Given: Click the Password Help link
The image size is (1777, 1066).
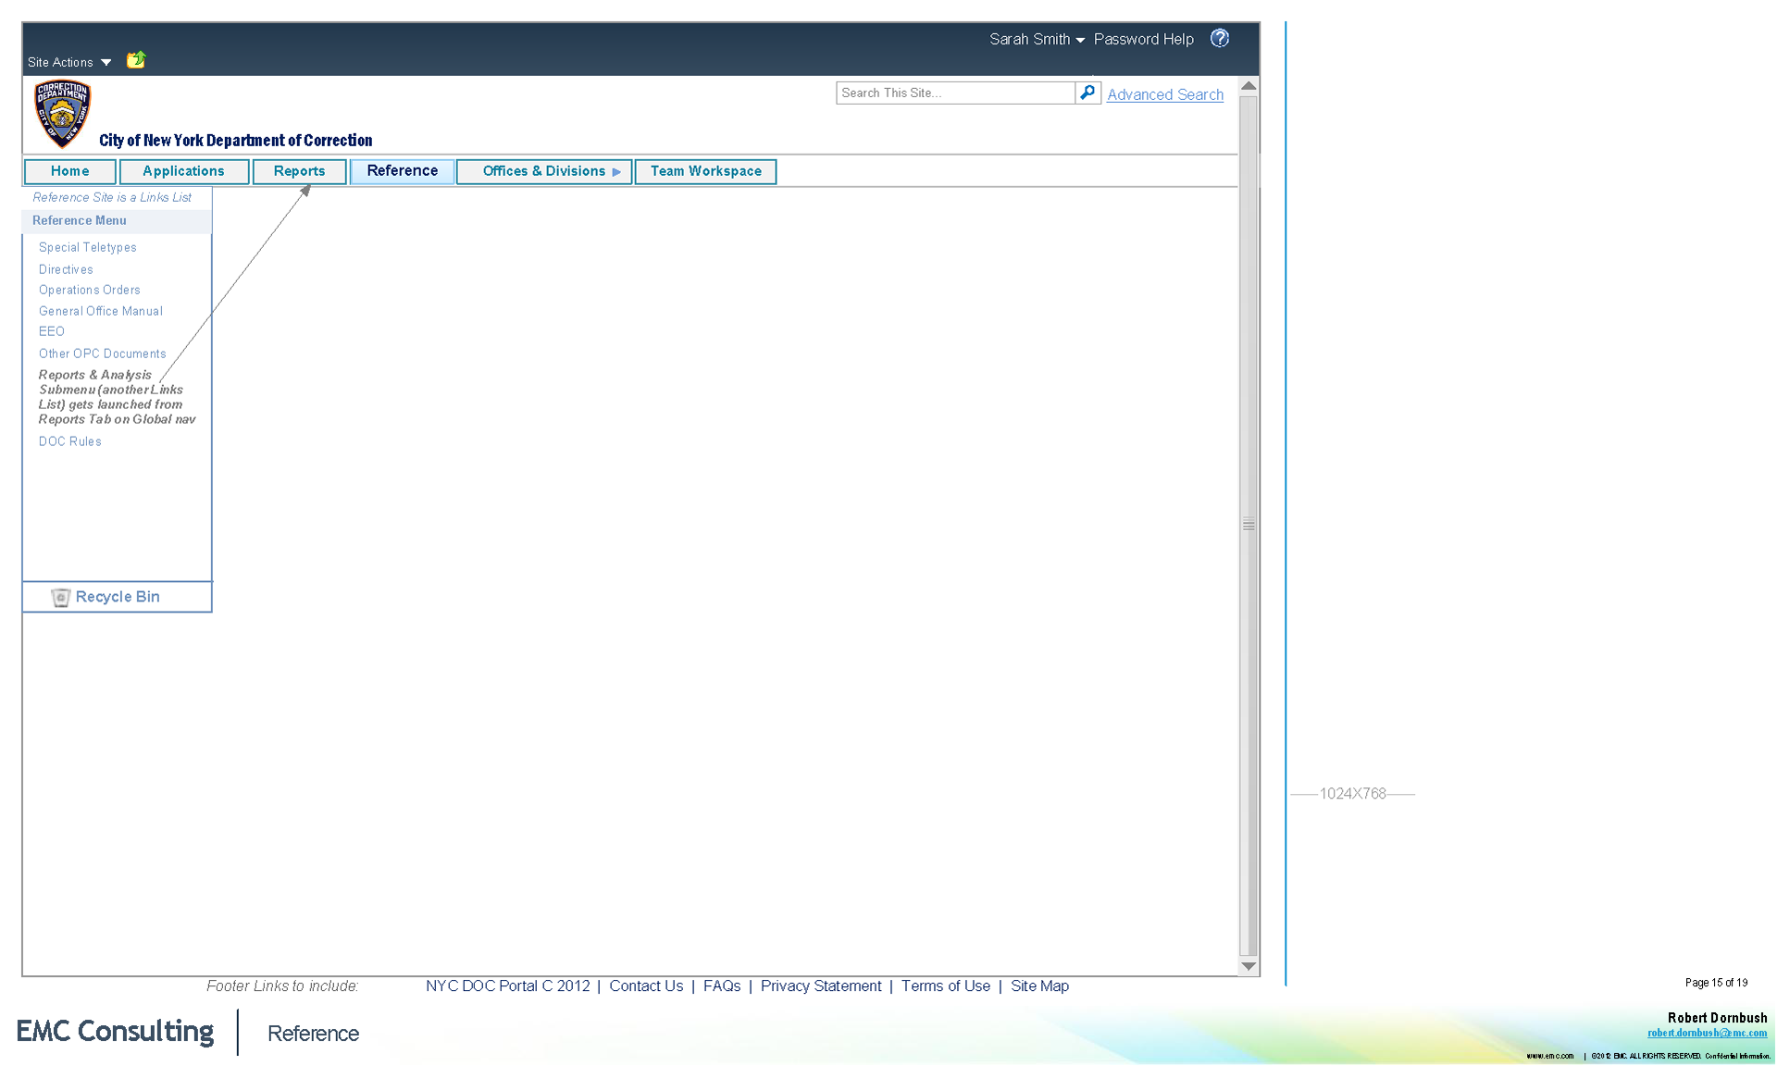Looking at the screenshot, I should click(x=1143, y=39).
